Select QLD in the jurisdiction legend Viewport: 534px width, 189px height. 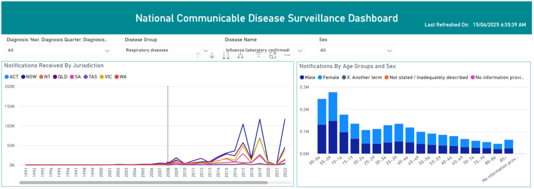[x=61, y=77]
